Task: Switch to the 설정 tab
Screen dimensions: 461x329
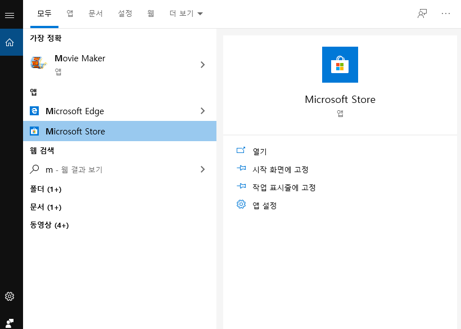Action: 125,13
